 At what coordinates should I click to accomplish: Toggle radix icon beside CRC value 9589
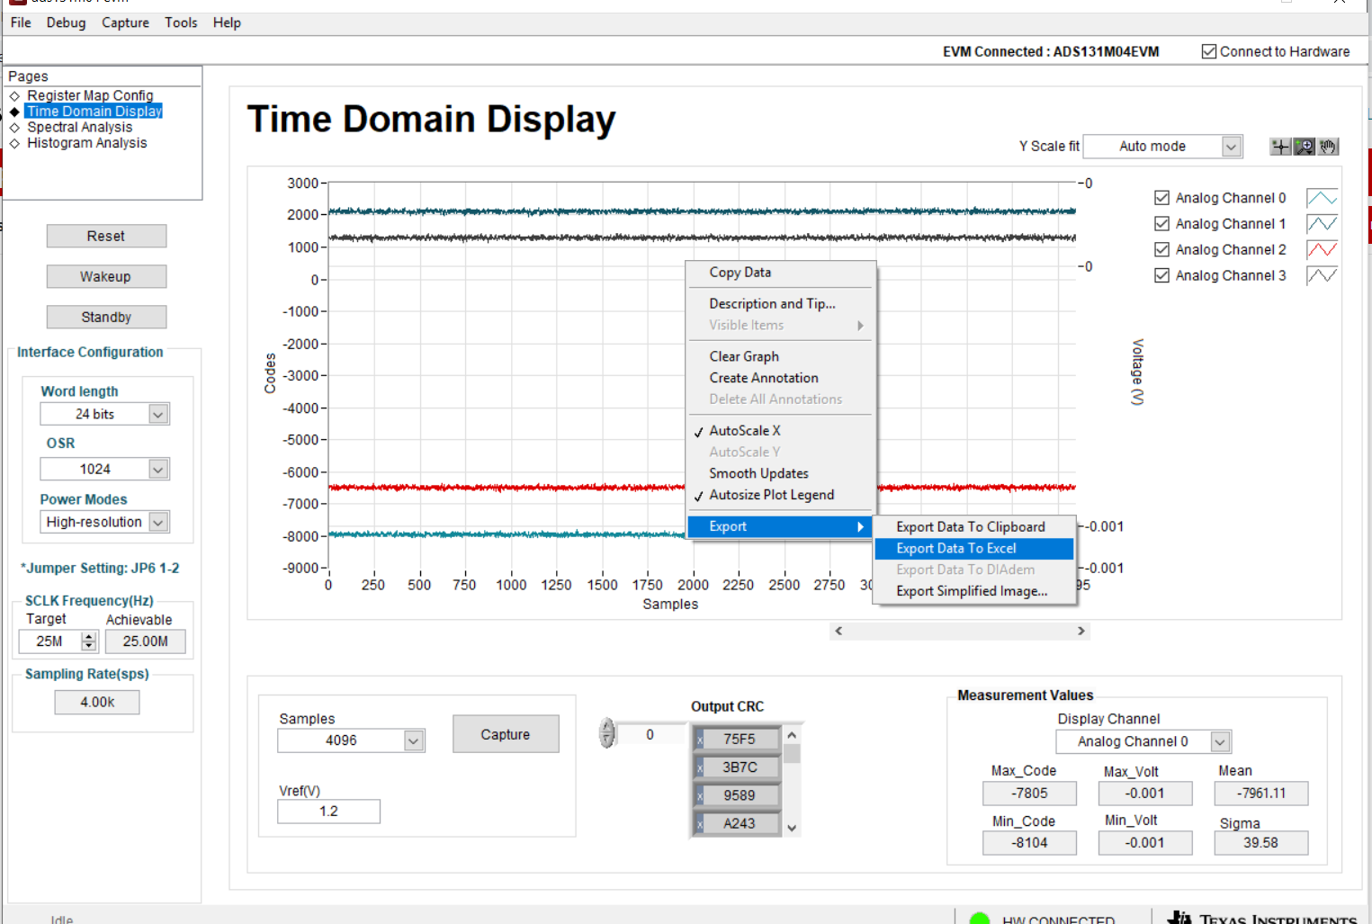(699, 795)
